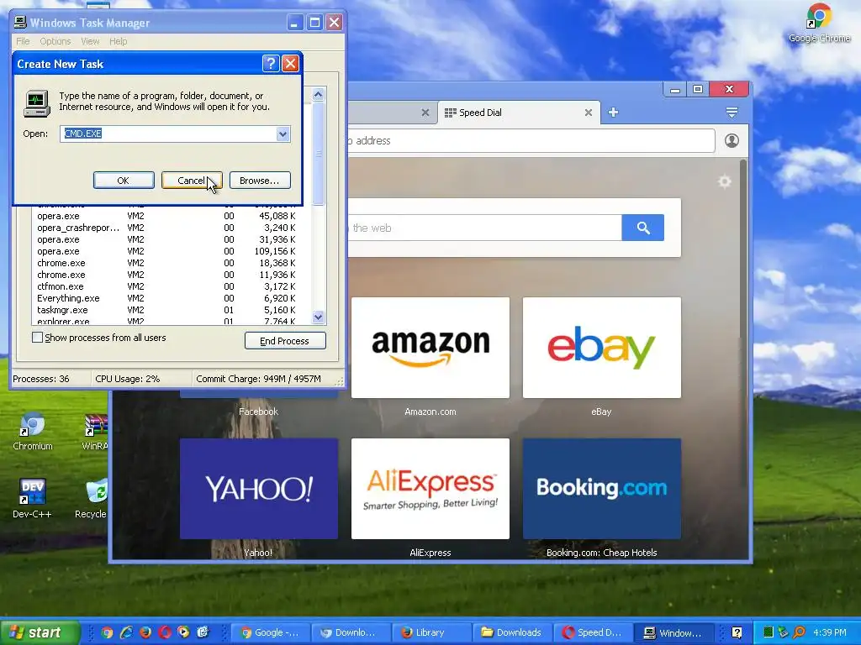This screenshot has height=645, width=861.
Task: Click the process list scroll-up arrow
Action: [x=319, y=95]
